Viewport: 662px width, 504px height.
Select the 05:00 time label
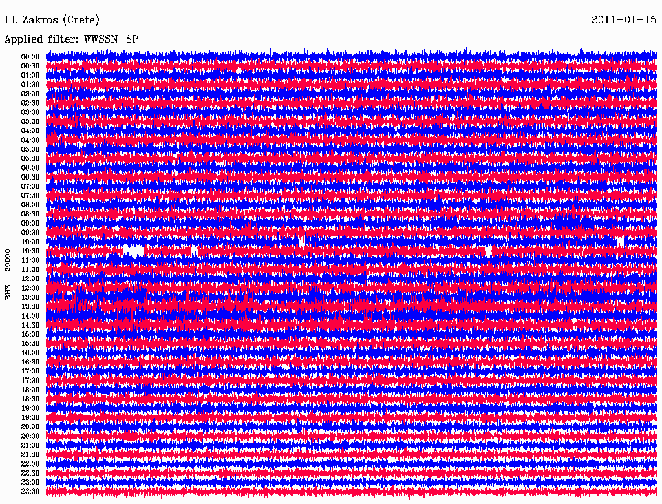(x=30, y=149)
